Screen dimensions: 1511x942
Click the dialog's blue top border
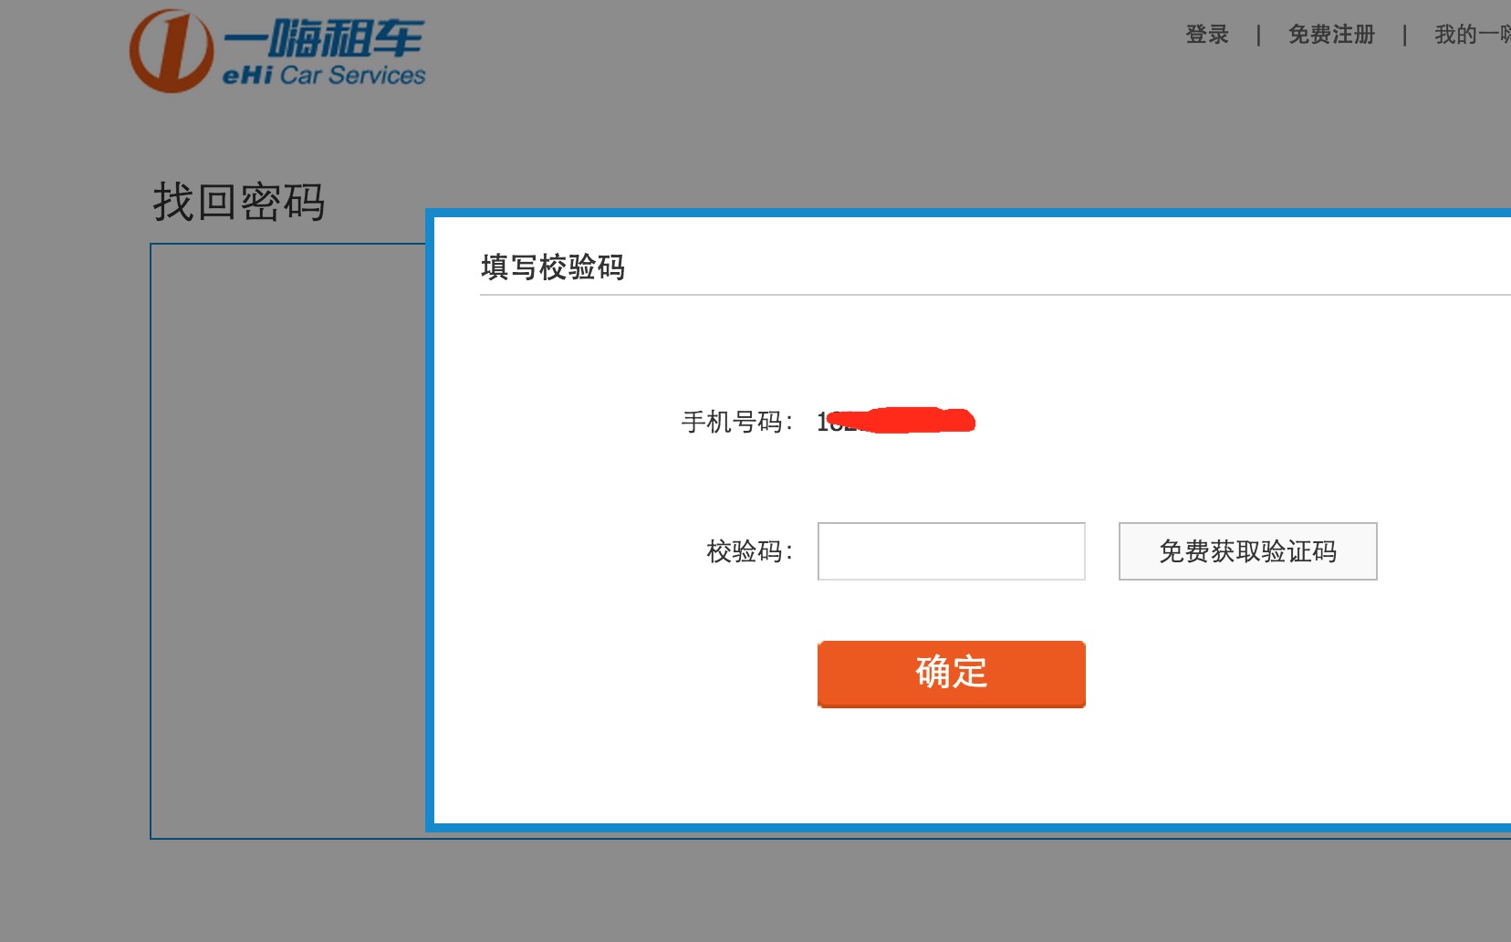pyautogui.click(x=968, y=213)
